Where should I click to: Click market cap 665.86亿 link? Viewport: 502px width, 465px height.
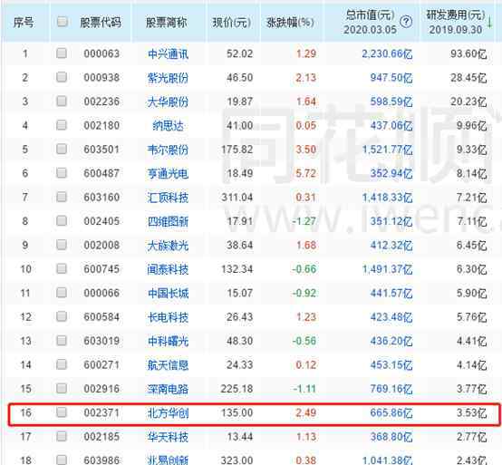pos(391,412)
